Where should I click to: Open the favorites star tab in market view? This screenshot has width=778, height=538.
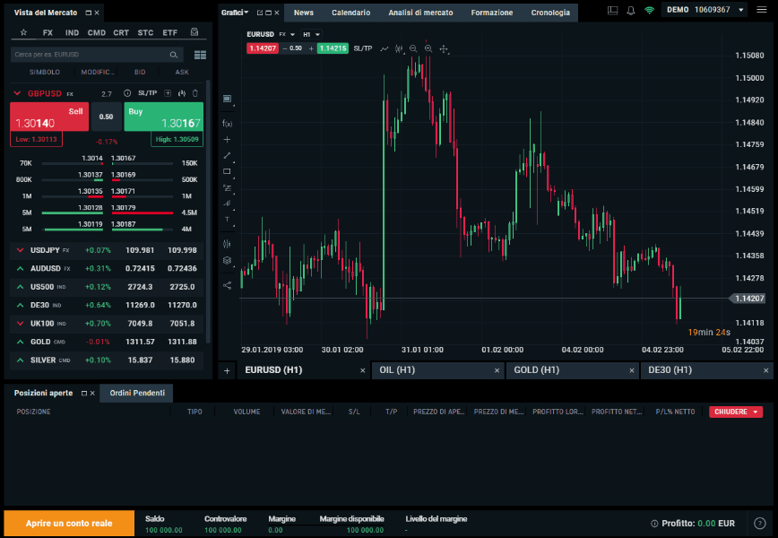tap(23, 32)
